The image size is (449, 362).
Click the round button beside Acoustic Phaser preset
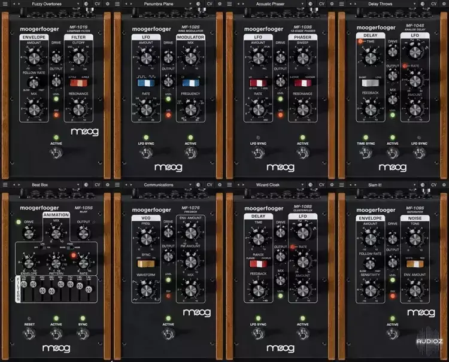point(310,4)
